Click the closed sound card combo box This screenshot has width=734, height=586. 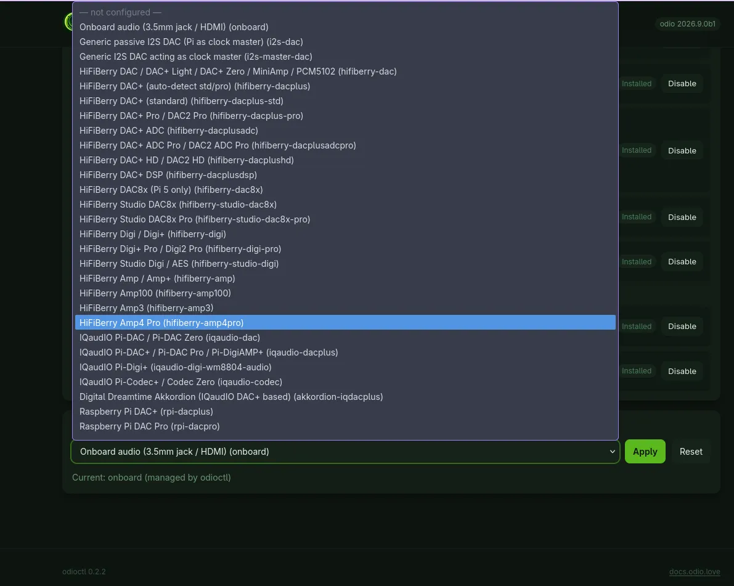click(345, 452)
